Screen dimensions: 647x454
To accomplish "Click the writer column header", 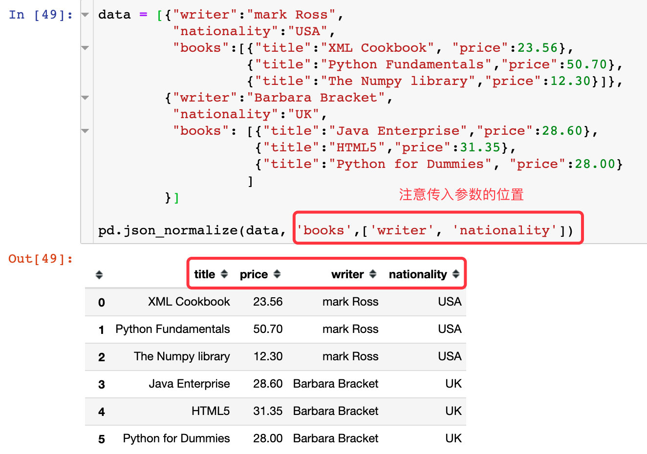I will coord(347,274).
